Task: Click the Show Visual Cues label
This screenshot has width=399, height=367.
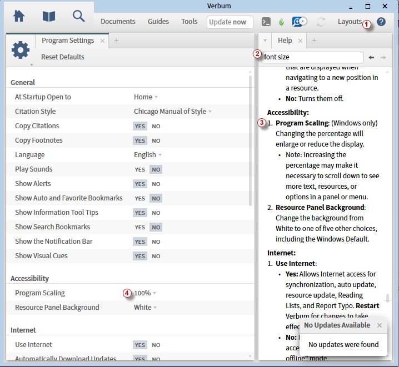Action: pyautogui.click(x=41, y=256)
